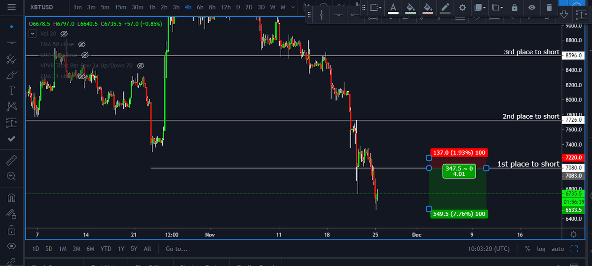592x266 pixels.
Task: Activate the Zoom In tool
Action: (x=12, y=176)
